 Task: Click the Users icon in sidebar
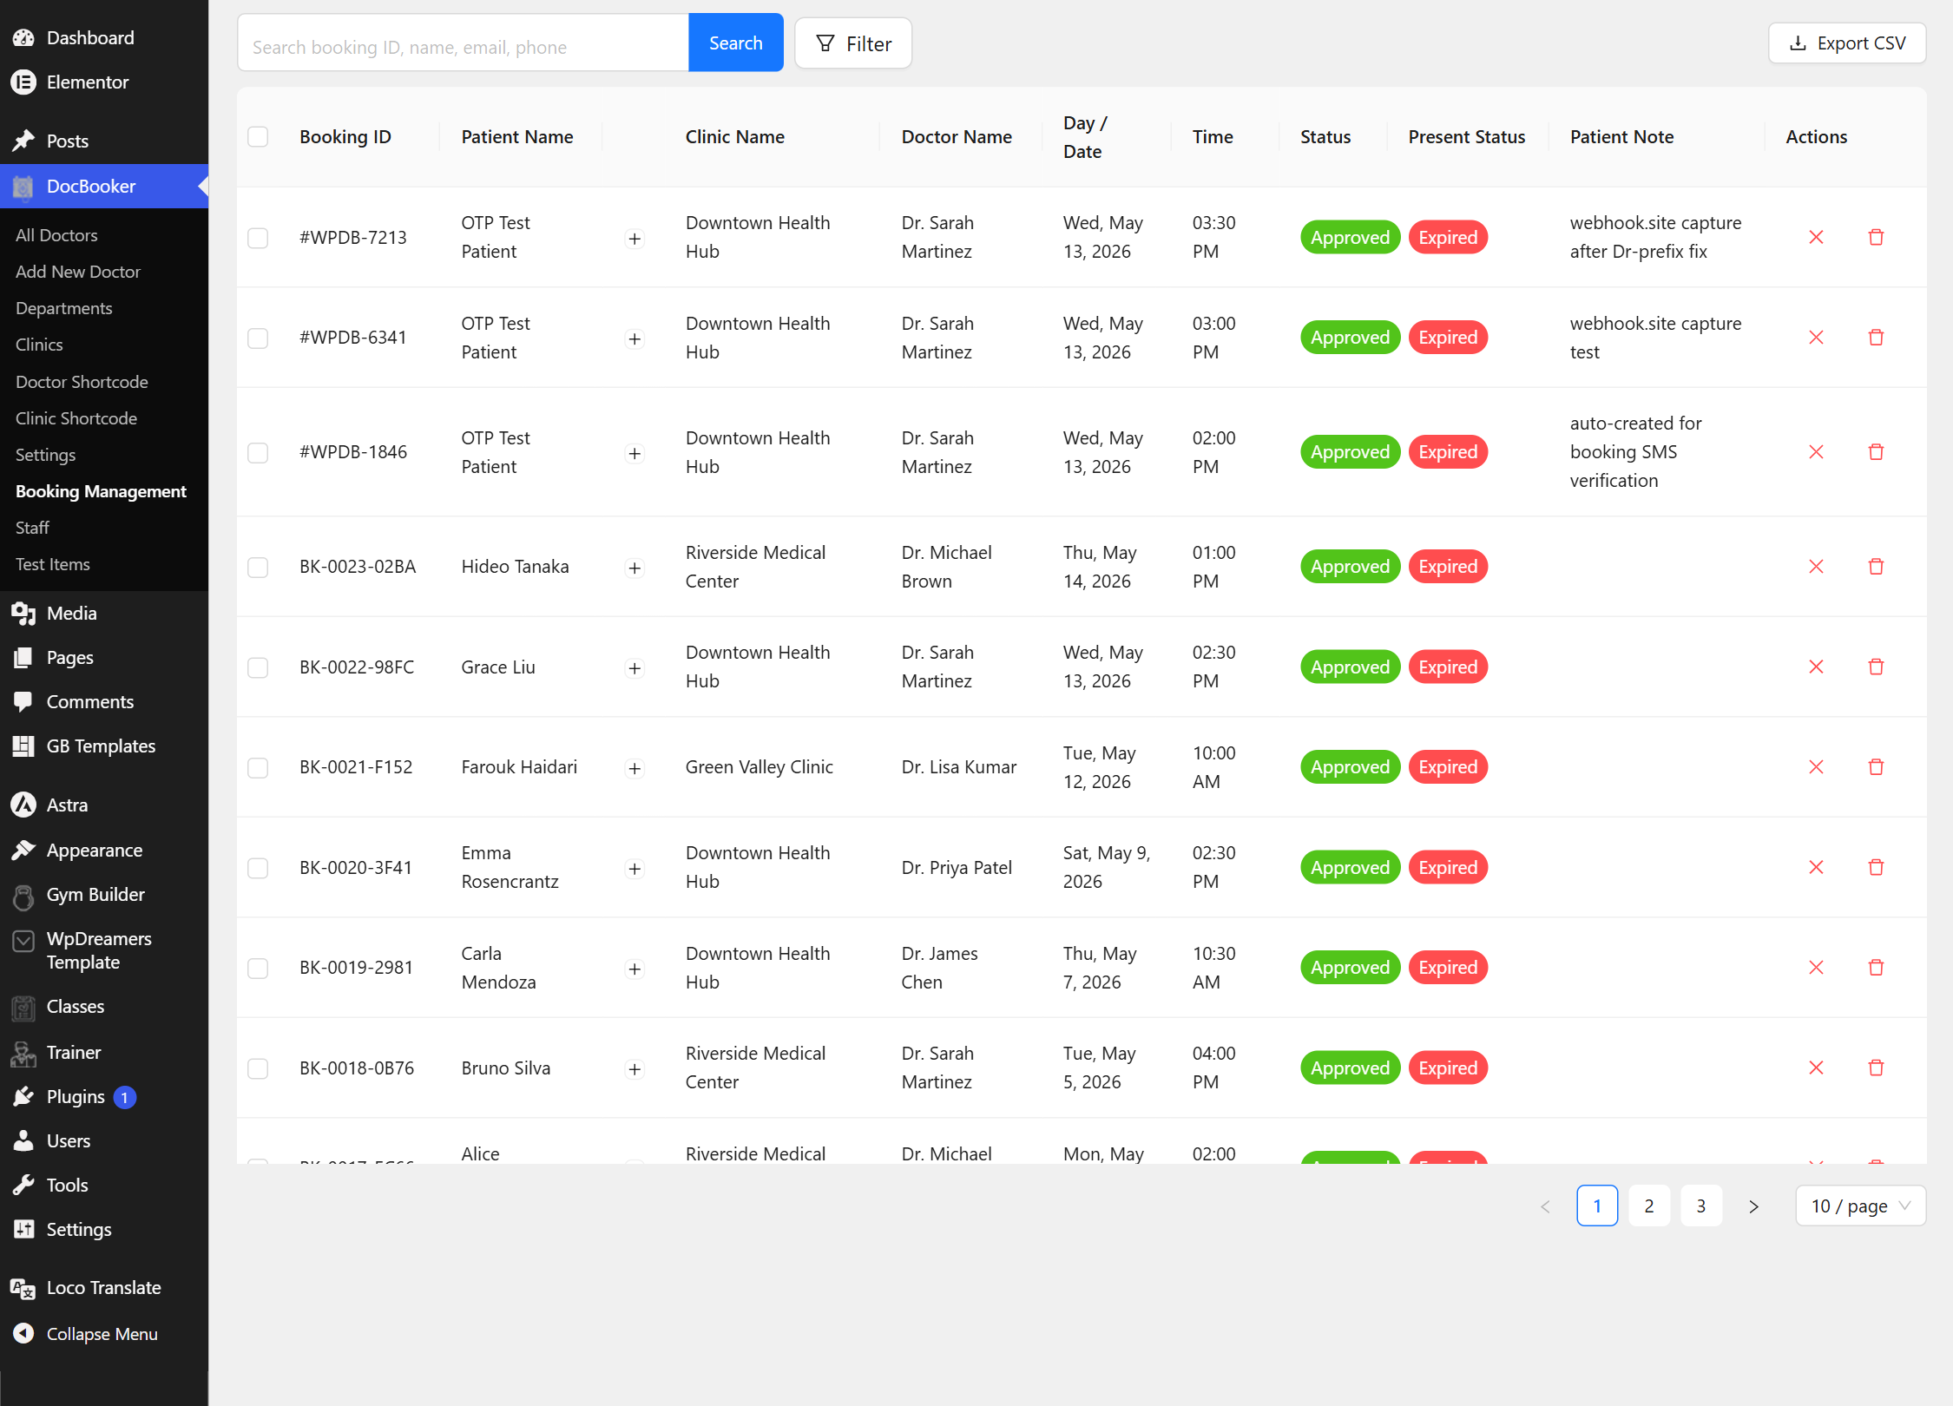[x=23, y=1140]
